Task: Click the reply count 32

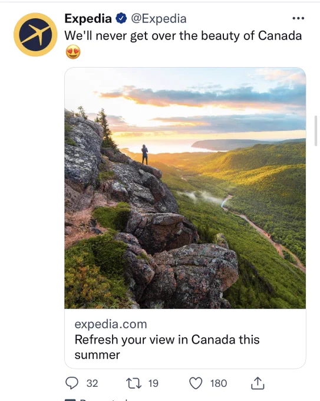Action: (x=93, y=383)
